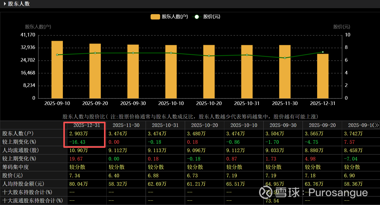Select the 2025-12-31 bar in chart
Viewport: 380px width, 205px height.
pos(323,76)
